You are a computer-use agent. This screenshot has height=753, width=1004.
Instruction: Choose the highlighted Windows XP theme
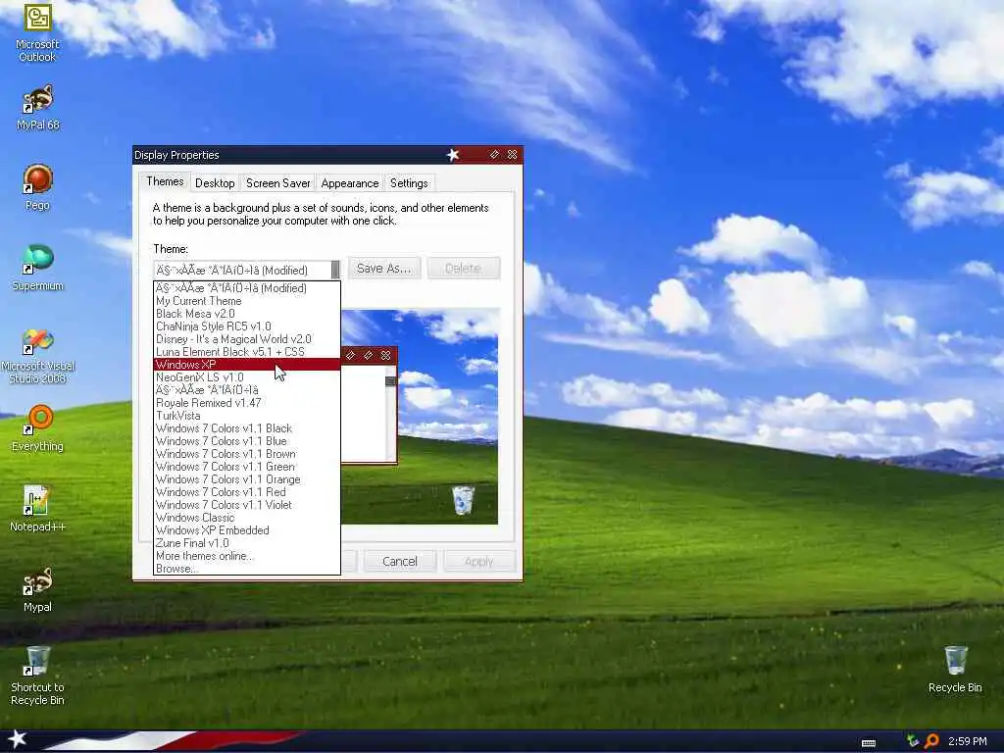click(247, 365)
